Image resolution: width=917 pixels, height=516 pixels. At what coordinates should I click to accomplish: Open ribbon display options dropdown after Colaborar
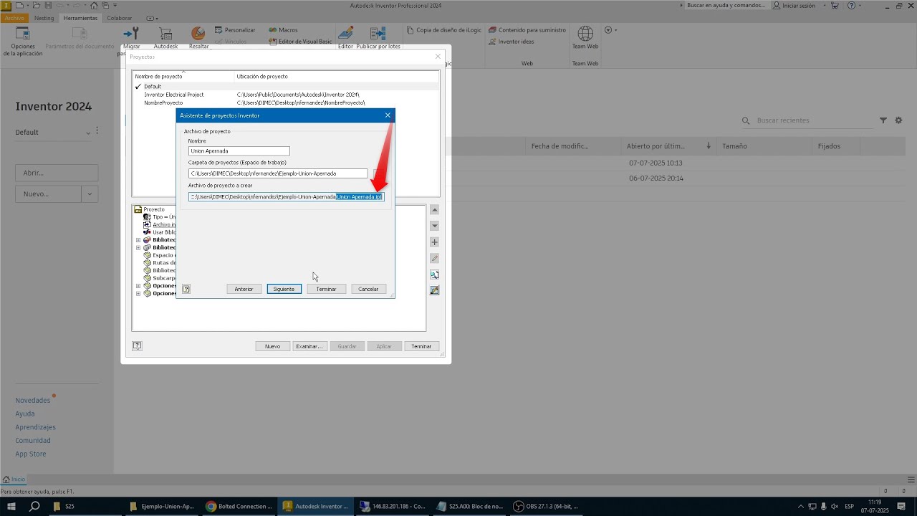[x=150, y=18]
